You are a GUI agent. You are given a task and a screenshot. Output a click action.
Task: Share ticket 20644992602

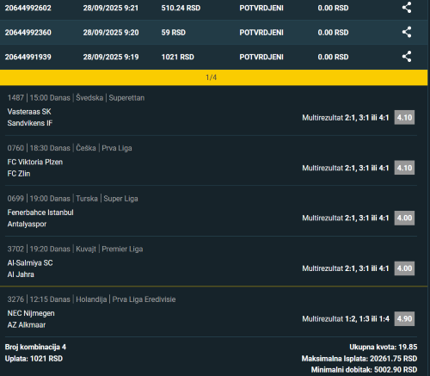pos(407,8)
